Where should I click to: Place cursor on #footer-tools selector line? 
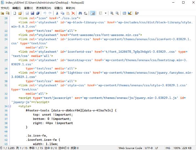point(71,110)
